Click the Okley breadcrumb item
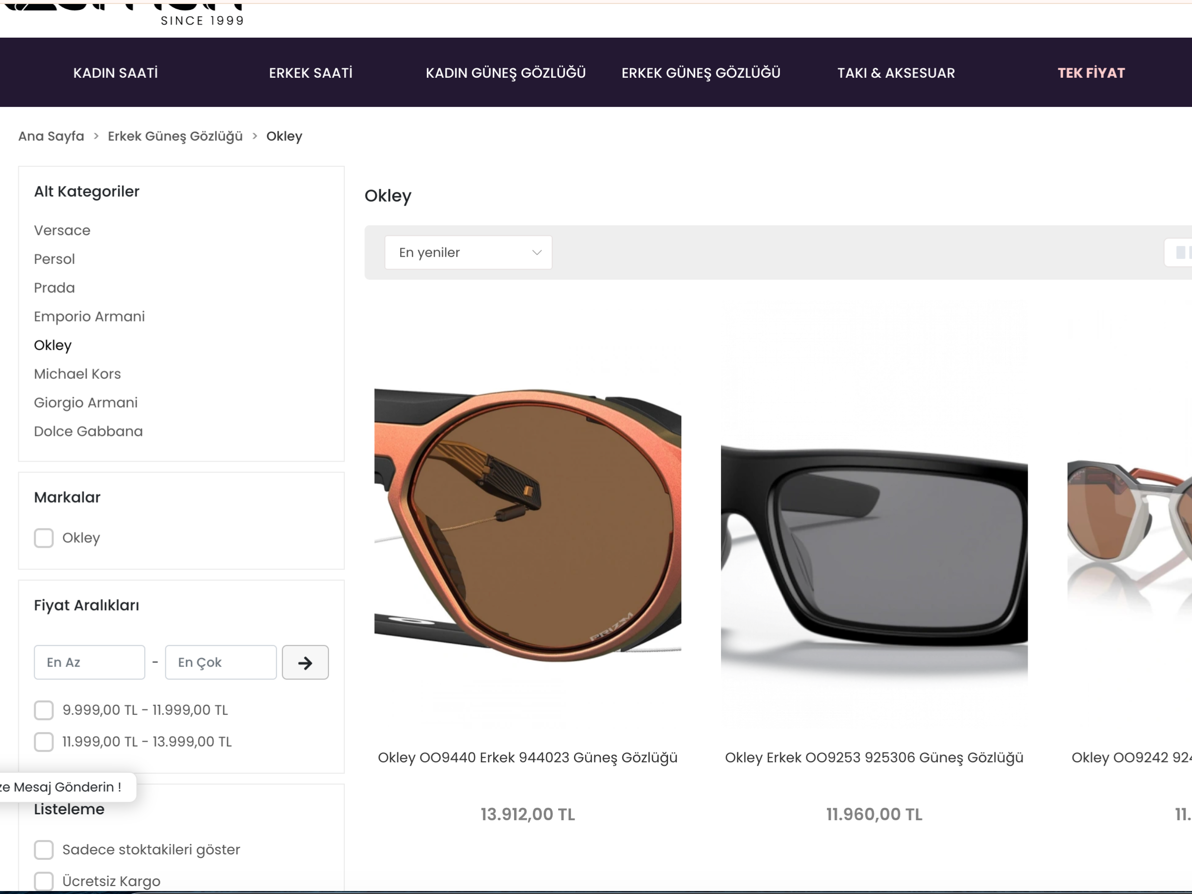The image size is (1192, 894). click(284, 136)
